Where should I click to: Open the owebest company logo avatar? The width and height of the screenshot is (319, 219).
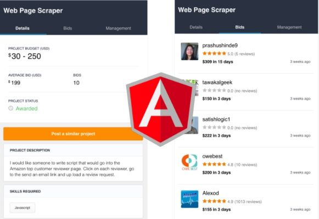pos(189,162)
